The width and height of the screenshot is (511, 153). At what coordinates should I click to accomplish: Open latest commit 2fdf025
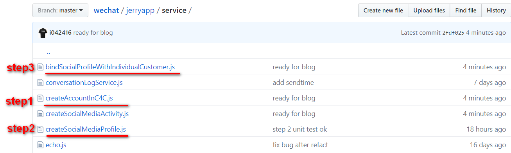tap(453, 33)
